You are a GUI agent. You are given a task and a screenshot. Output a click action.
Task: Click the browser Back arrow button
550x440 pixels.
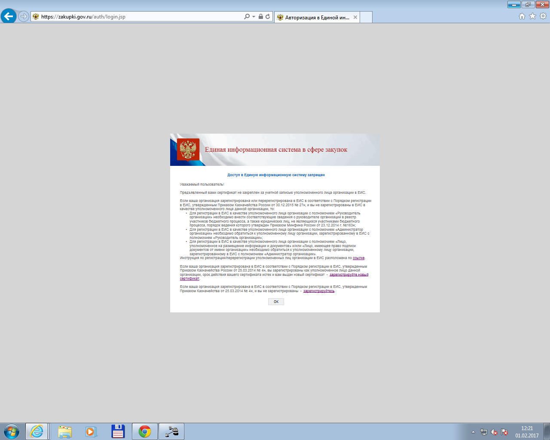[x=9, y=16]
